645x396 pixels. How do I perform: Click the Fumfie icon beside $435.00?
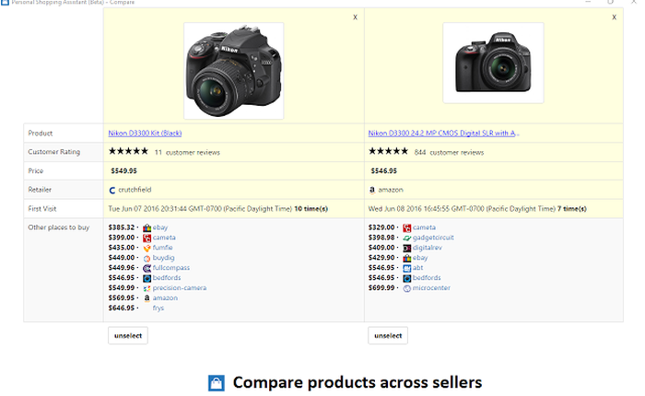click(147, 247)
